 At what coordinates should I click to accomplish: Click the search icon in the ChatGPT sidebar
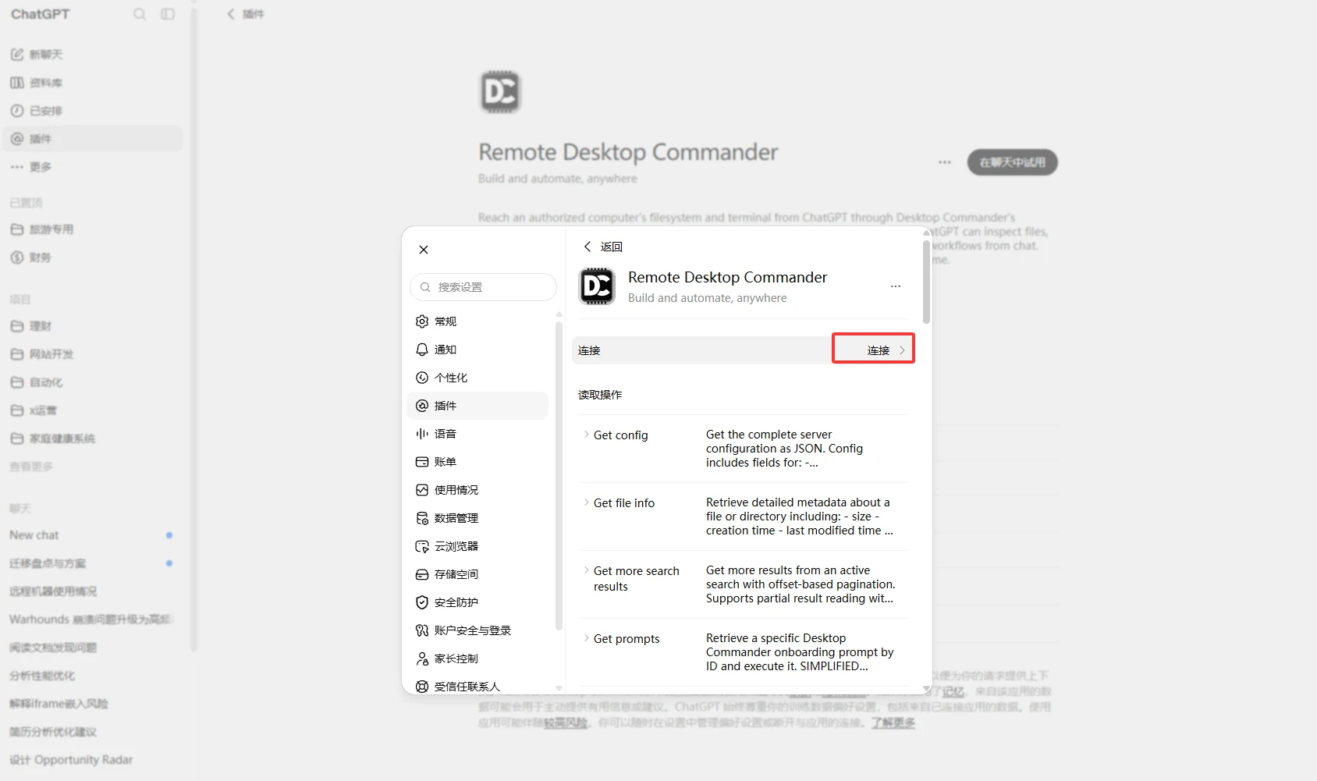[140, 14]
